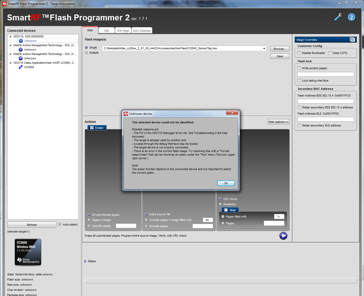Screen dimensions: 364x296
Task: Switch to the Main tab
Action: tap(90, 30)
